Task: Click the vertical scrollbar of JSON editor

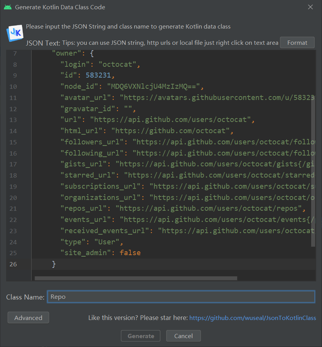Action: (x=313, y=172)
